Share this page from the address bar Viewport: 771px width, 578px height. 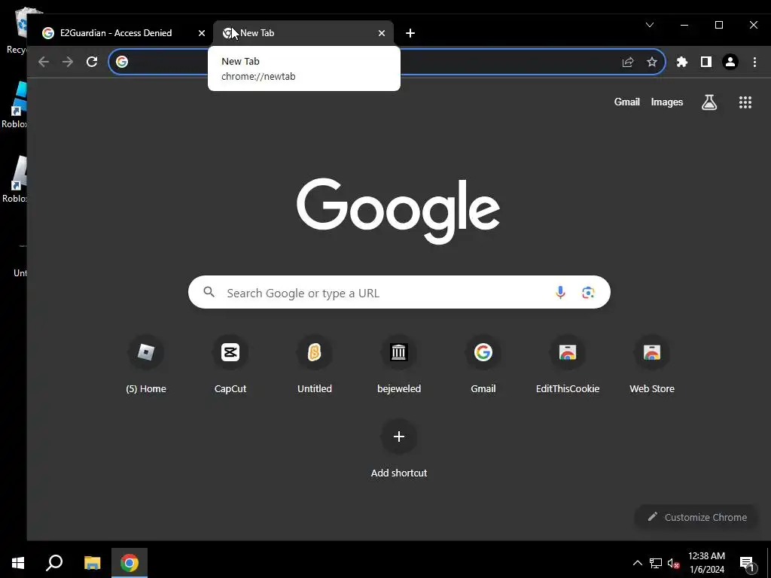pyautogui.click(x=628, y=62)
